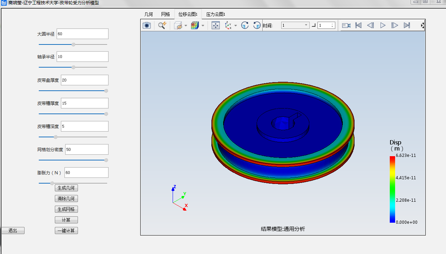Click the 网格划分密度 slider handle
The height and width of the screenshot is (254, 446).
point(106,160)
